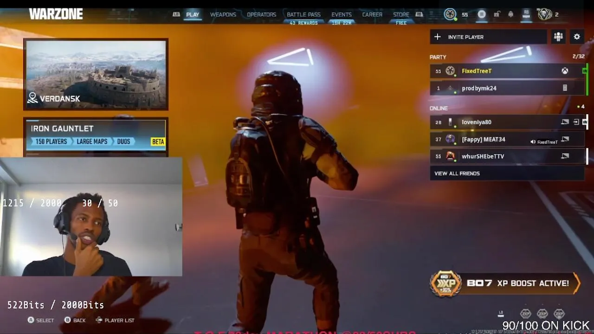Screen dimensions: 594x334
Task: Click the LARGE MAPS tag
Action: (91, 141)
